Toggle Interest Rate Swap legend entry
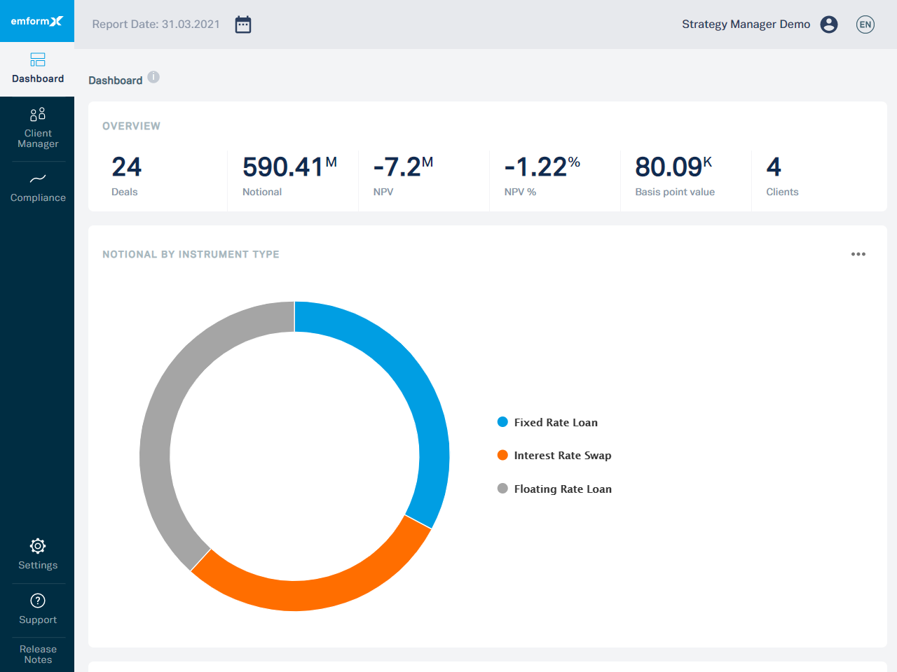 [x=554, y=455]
